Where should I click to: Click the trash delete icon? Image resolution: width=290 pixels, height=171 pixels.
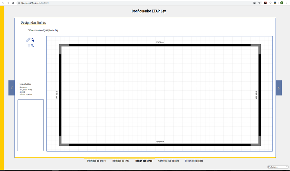pos(29,46)
